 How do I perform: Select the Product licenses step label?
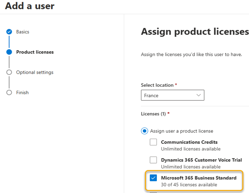[x=35, y=52]
